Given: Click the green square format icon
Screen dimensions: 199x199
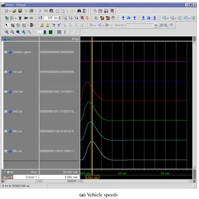Looking at the screenshot, I should pyautogui.click(x=51, y=32).
